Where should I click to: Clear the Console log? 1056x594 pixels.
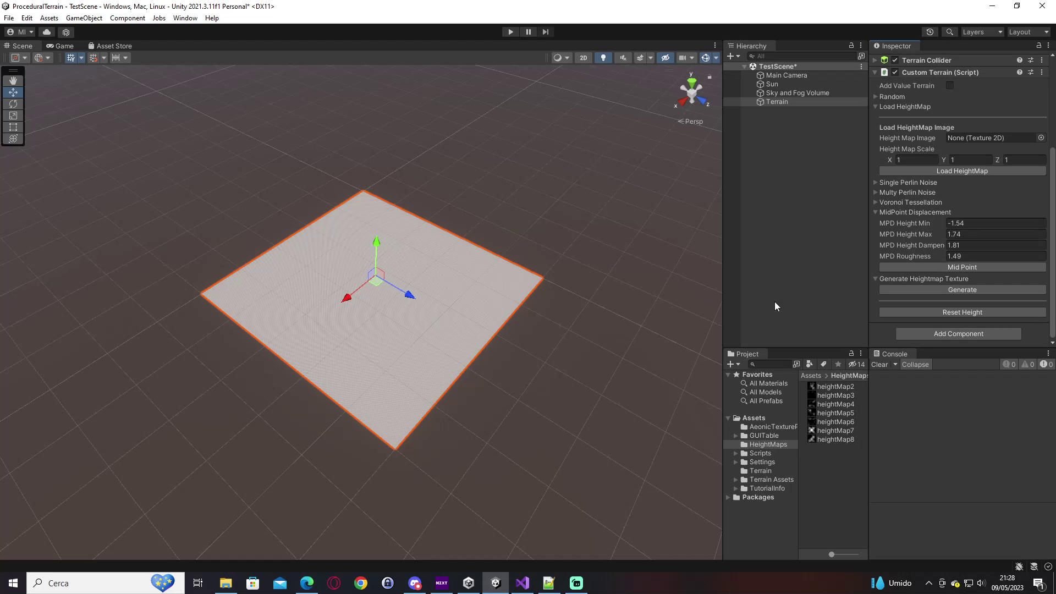click(879, 365)
